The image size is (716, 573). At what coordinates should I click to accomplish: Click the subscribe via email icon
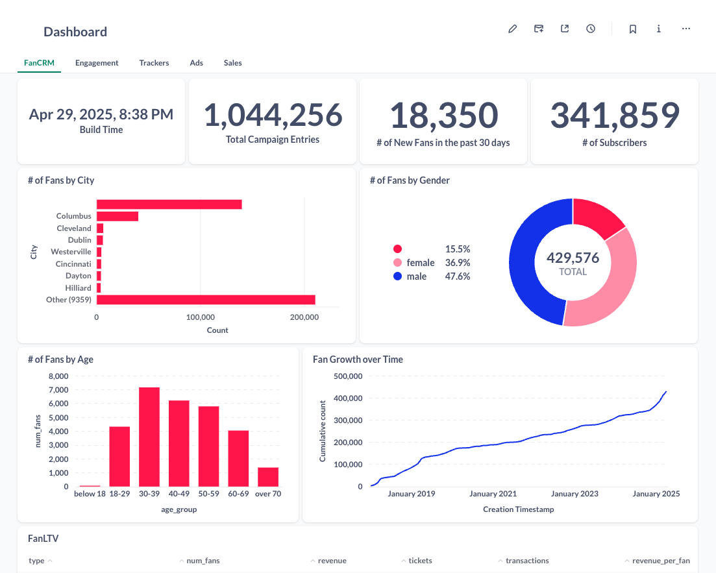pos(538,29)
